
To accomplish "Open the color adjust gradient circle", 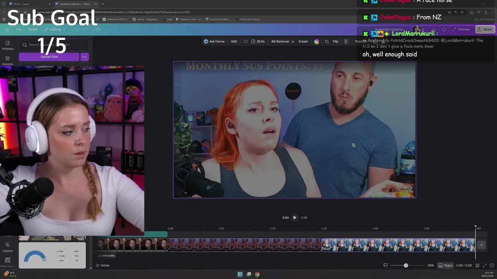I will [316, 41].
